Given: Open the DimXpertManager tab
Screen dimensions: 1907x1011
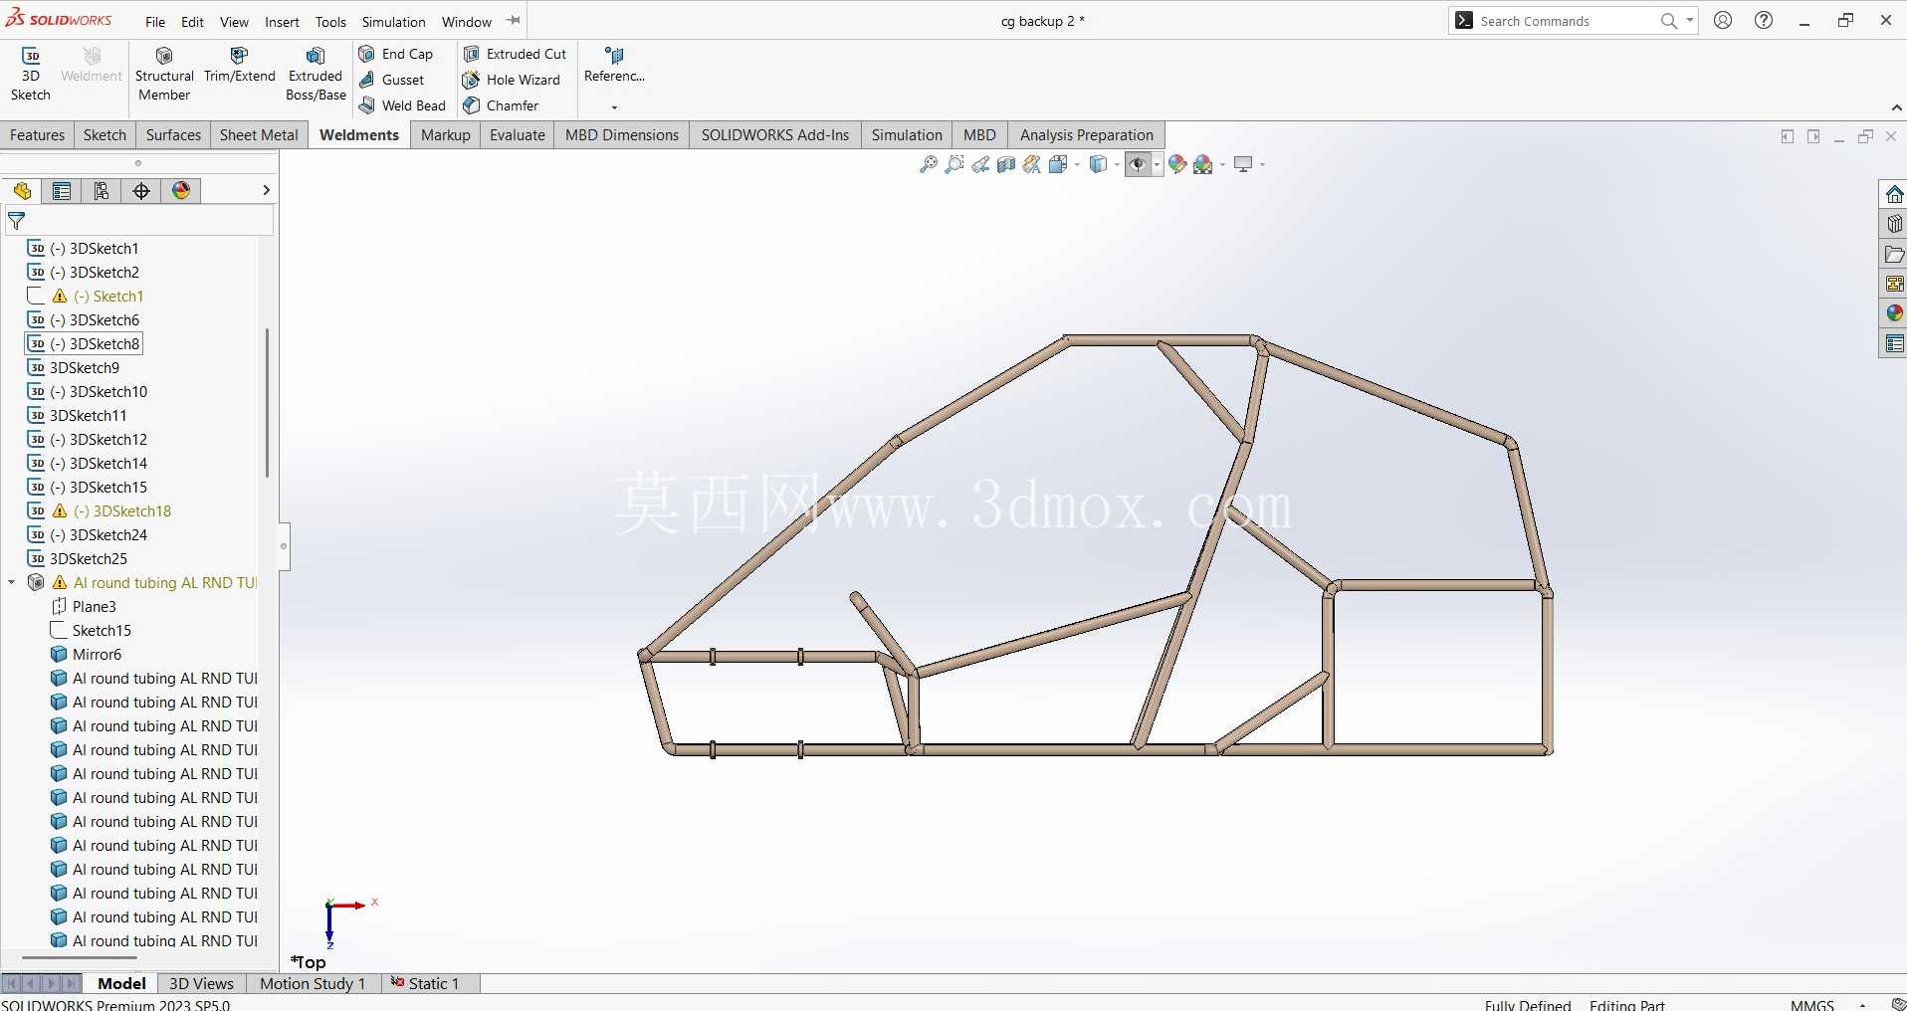Looking at the screenshot, I should coord(141,191).
